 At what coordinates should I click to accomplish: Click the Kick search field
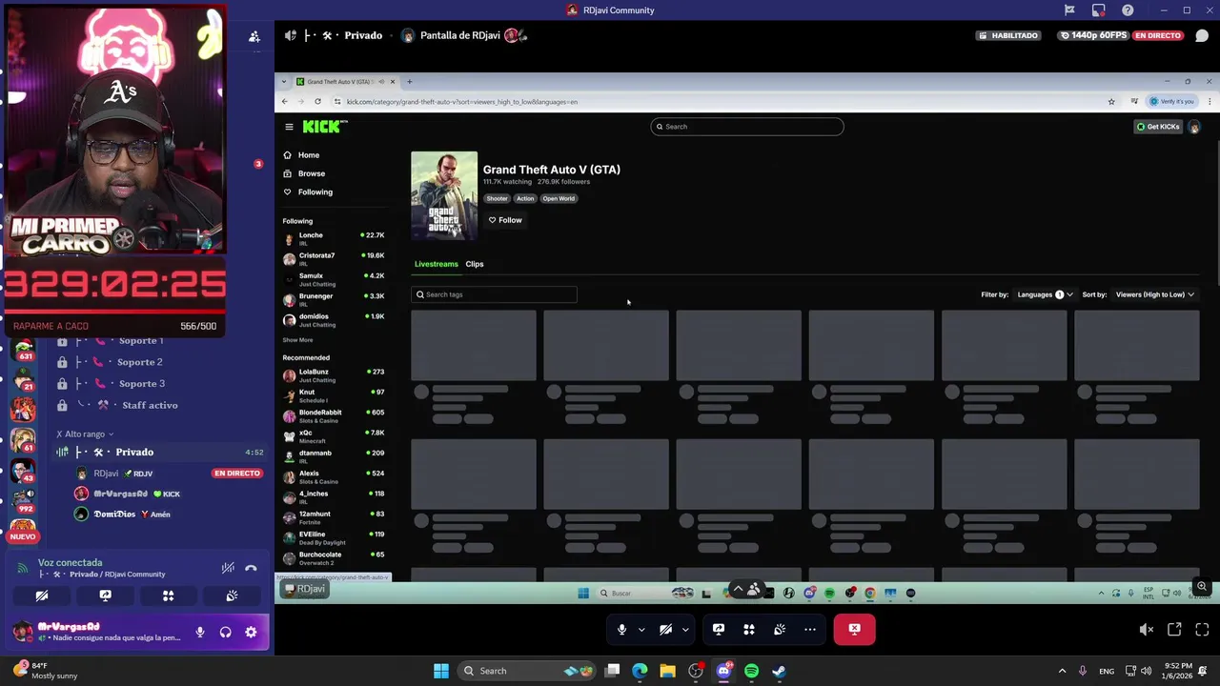(747, 127)
